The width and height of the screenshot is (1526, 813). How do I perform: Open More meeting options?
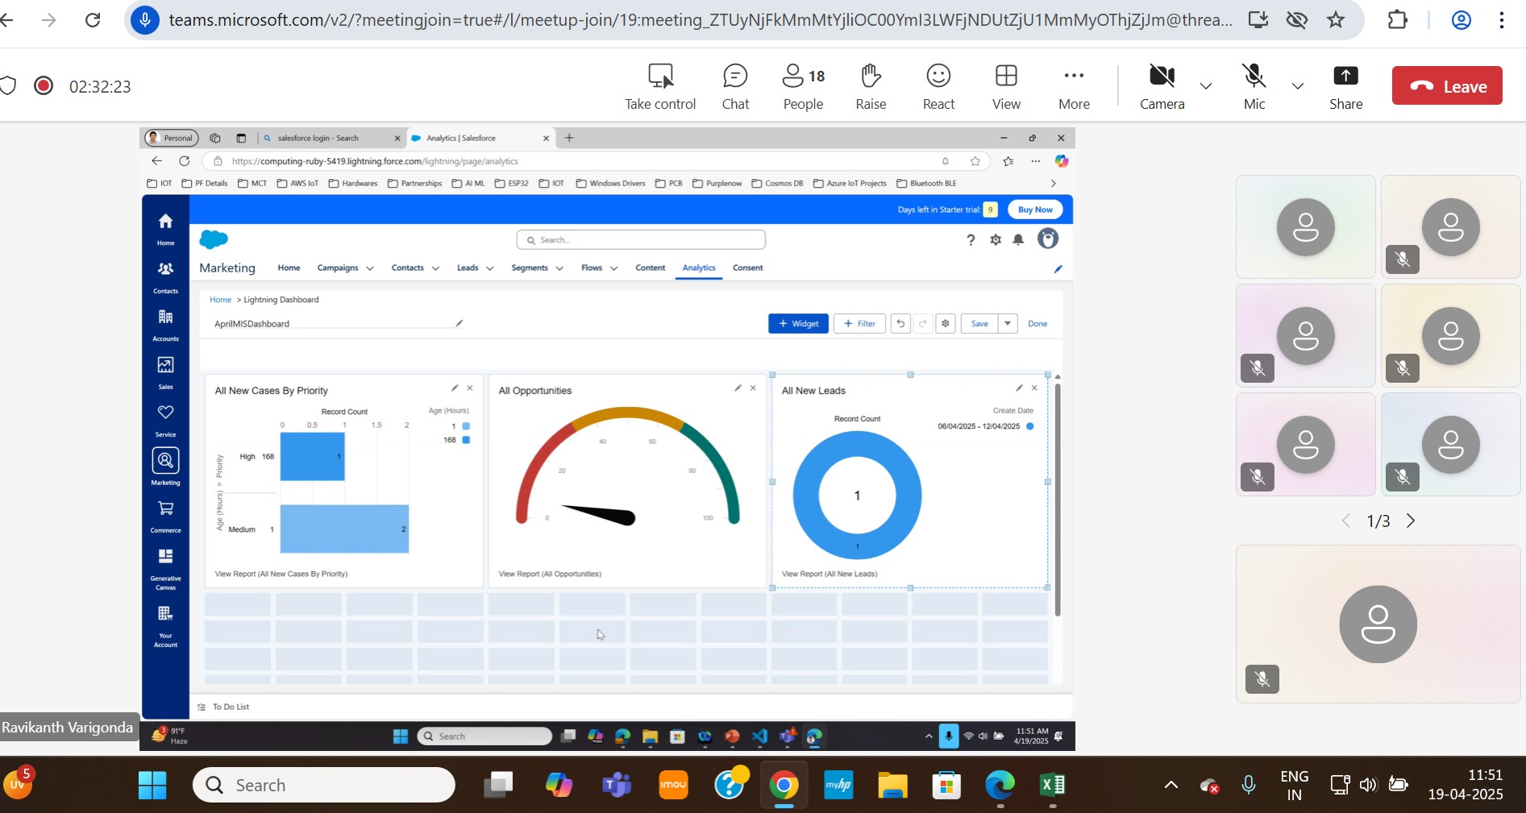[x=1074, y=86]
